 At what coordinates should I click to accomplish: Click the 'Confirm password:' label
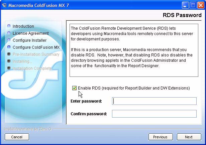89,114
